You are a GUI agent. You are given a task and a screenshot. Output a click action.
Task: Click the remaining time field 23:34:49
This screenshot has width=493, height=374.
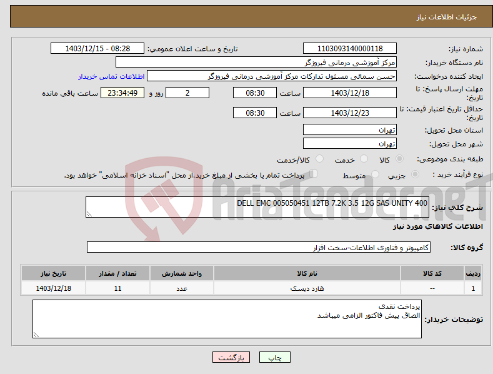(122, 93)
